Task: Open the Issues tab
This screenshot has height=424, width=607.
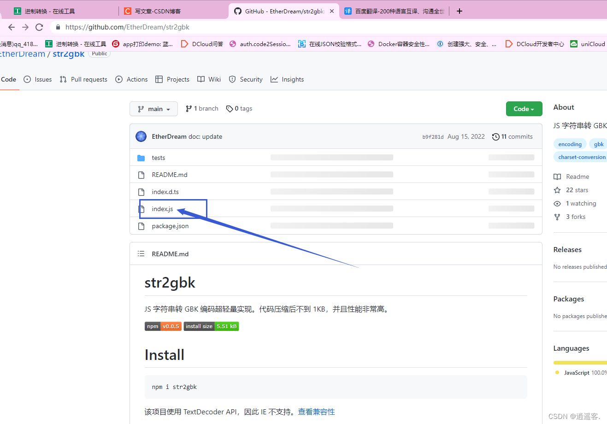Action: tap(38, 79)
